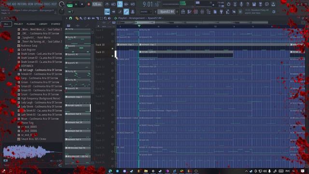The width and height of the screenshot is (309, 174).
Task: Click the arrow left of the pattern name
Action: (x=155, y=12)
